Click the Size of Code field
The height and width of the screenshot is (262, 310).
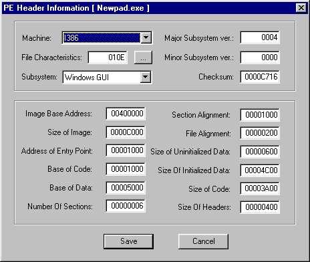click(x=260, y=188)
